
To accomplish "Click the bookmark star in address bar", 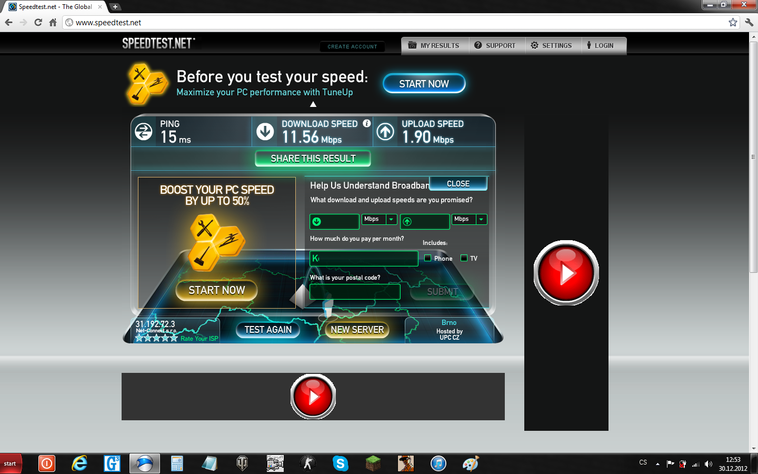I will pos(733,22).
